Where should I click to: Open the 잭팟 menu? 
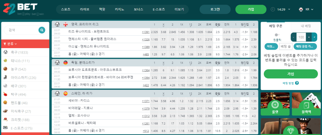tap(102, 9)
